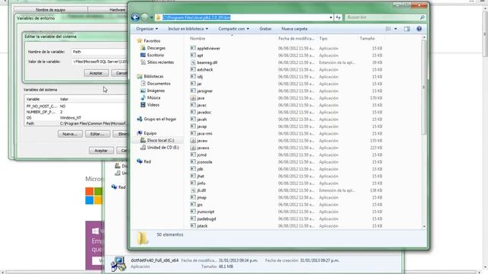Screen dimensions: 488x274
Task: Click Aceptar in Variables de entorno
Action: coord(101,151)
